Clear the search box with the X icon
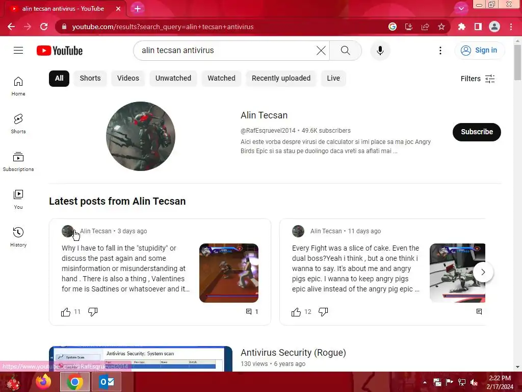Screen dimensions: 522x392 coord(321,51)
